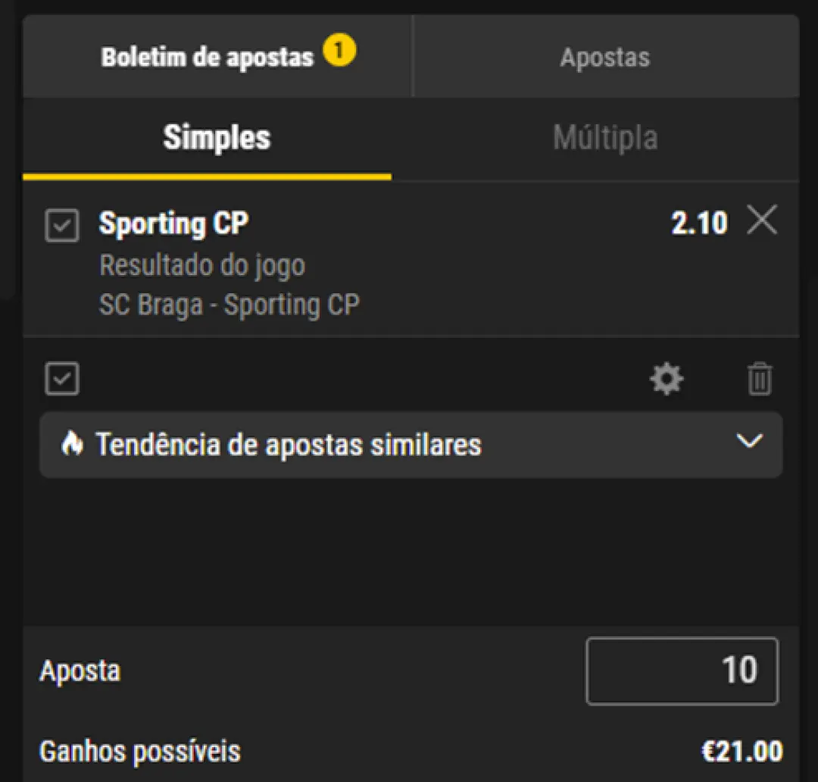This screenshot has width=818, height=782.
Task: Switch to the Múltipla bet type tab
Action: pyautogui.click(x=604, y=138)
